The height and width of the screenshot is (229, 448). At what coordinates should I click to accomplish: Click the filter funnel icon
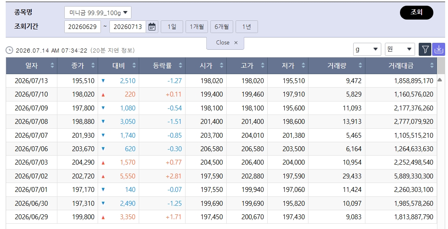pos(425,50)
